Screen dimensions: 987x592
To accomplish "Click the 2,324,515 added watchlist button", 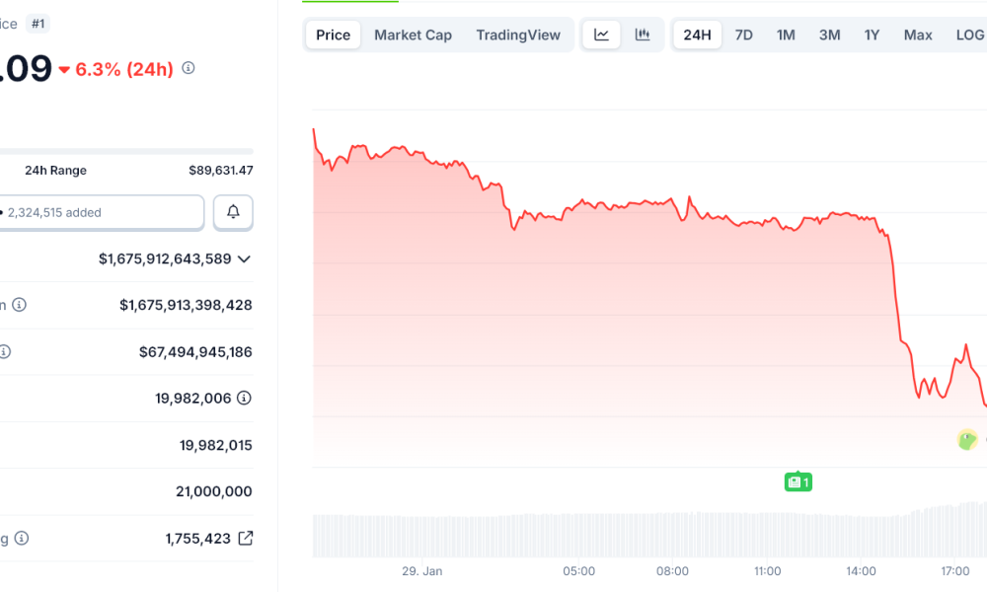I will [x=99, y=212].
